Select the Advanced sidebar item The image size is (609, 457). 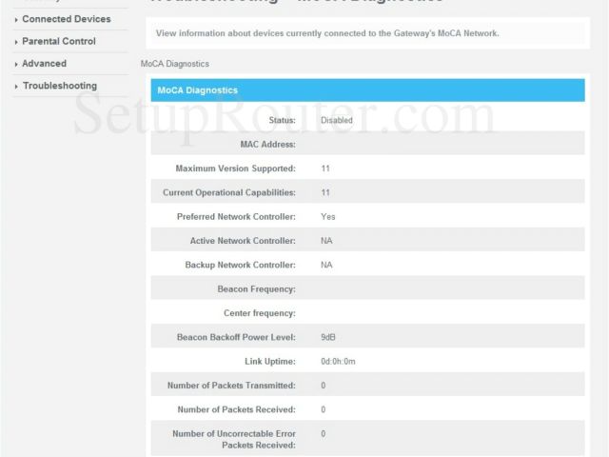[x=44, y=64]
